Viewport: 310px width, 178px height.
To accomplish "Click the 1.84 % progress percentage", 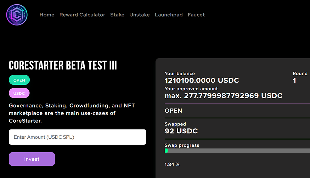I will pos(172,165).
